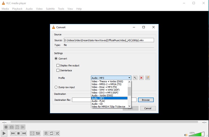This screenshot has height=137, width=209.
Task: Open the Video menu
Action: tap(39, 9)
